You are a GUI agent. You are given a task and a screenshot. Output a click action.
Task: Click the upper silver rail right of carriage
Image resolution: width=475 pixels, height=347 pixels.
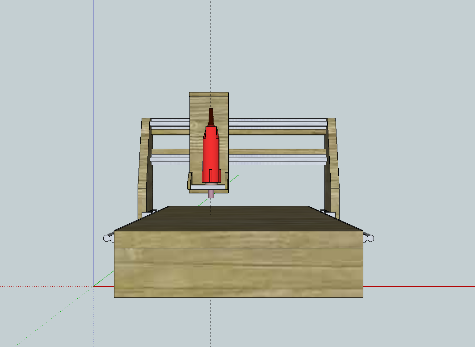(x=277, y=124)
